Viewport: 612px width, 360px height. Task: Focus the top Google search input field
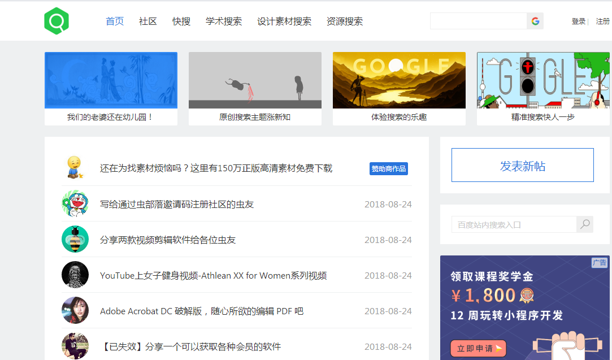pos(479,21)
